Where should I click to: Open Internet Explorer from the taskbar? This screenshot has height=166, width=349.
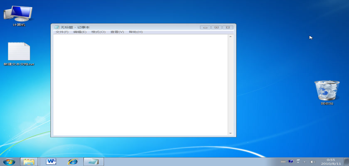point(73,161)
